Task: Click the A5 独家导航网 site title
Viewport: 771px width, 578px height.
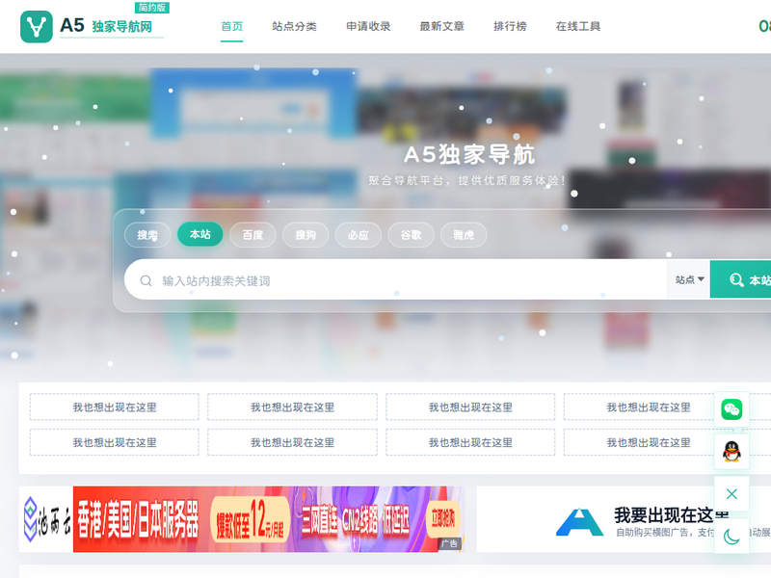Action: [106, 26]
